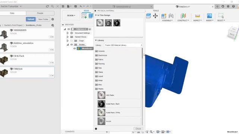The image size is (239, 134).
Task: Open Display Settings icon in navigation bar
Action: click(158, 132)
